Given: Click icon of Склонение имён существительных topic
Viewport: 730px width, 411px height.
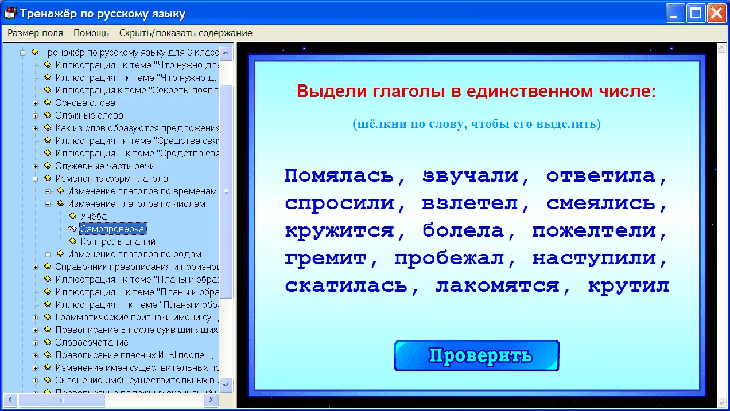Looking at the screenshot, I should [47, 380].
